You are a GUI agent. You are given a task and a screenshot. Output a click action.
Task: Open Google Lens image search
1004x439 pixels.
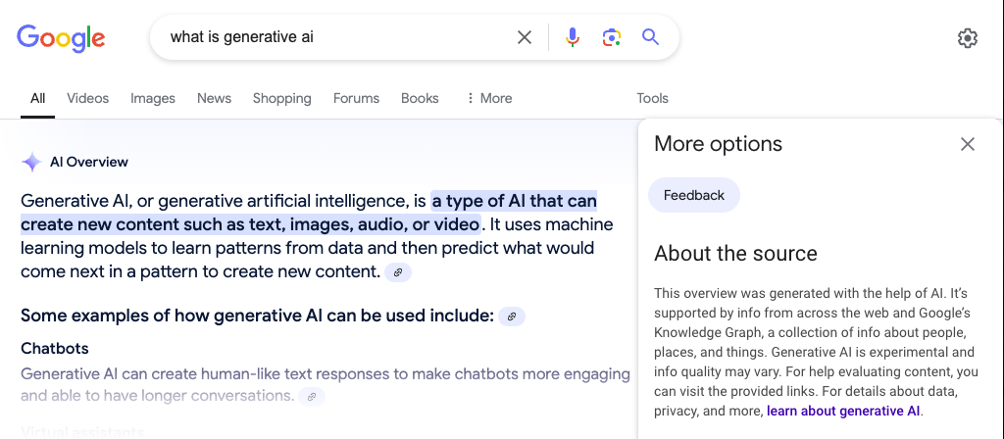pos(612,38)
